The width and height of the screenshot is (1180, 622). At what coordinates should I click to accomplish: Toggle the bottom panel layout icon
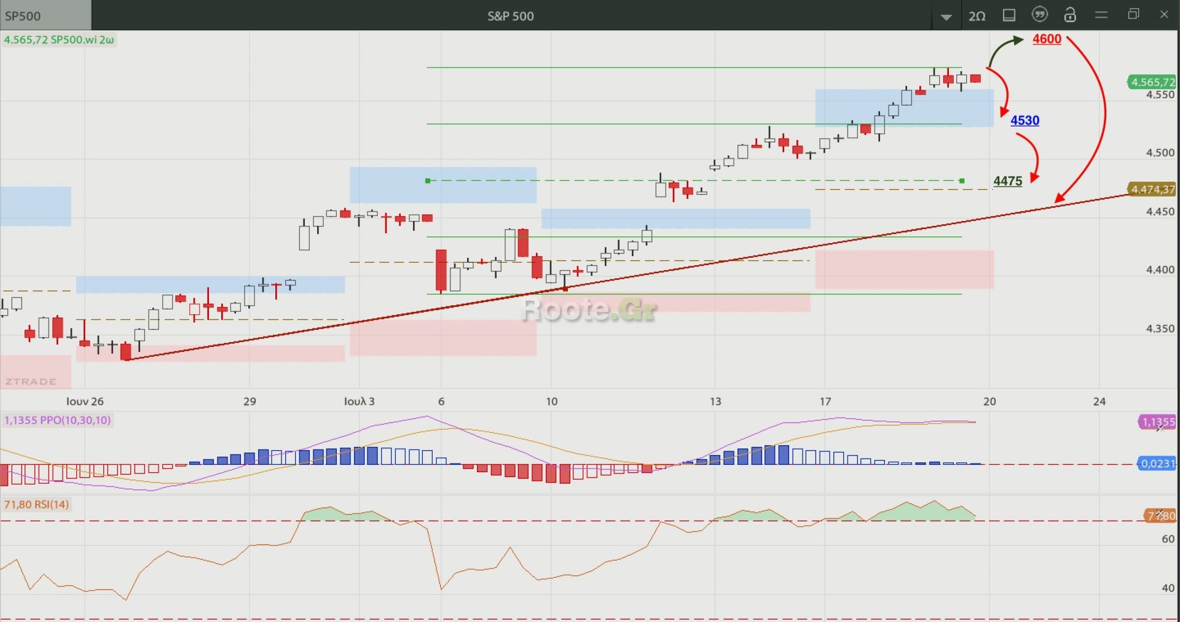(1009, 15)
